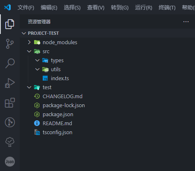Open the Extensions view
The image size is (195, 171).
(10, 103)
